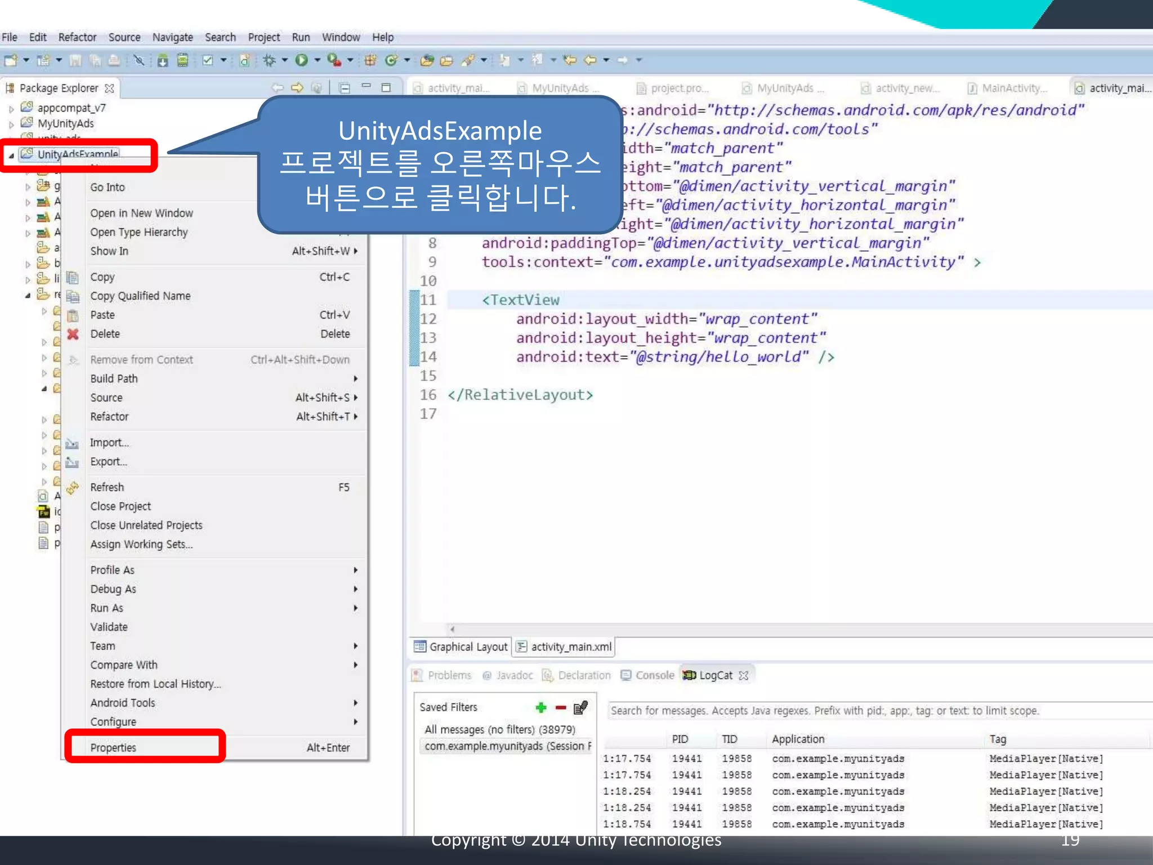This screenshot has height=865, width=1153.
Task: Select the com.example.myunityads session filter
Action: (505, 746)
